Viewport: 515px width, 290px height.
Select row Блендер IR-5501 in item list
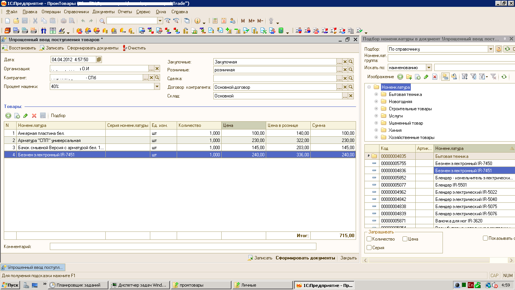[439, 185]
